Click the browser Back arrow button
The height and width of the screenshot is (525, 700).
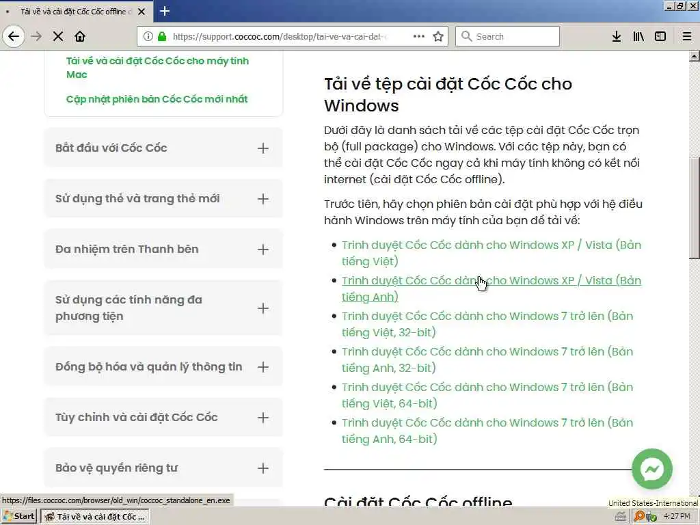click(14, 36)
